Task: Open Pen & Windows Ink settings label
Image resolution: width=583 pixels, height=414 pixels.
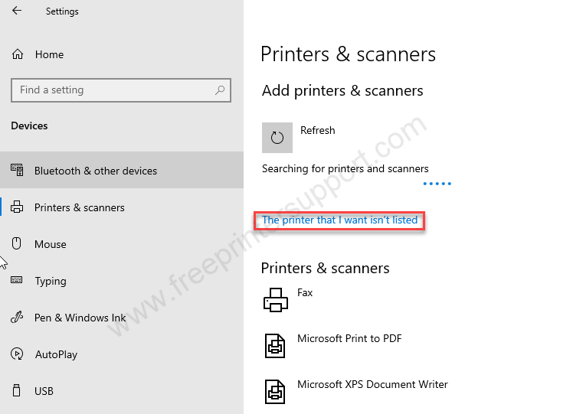Action: pos(80,318)
